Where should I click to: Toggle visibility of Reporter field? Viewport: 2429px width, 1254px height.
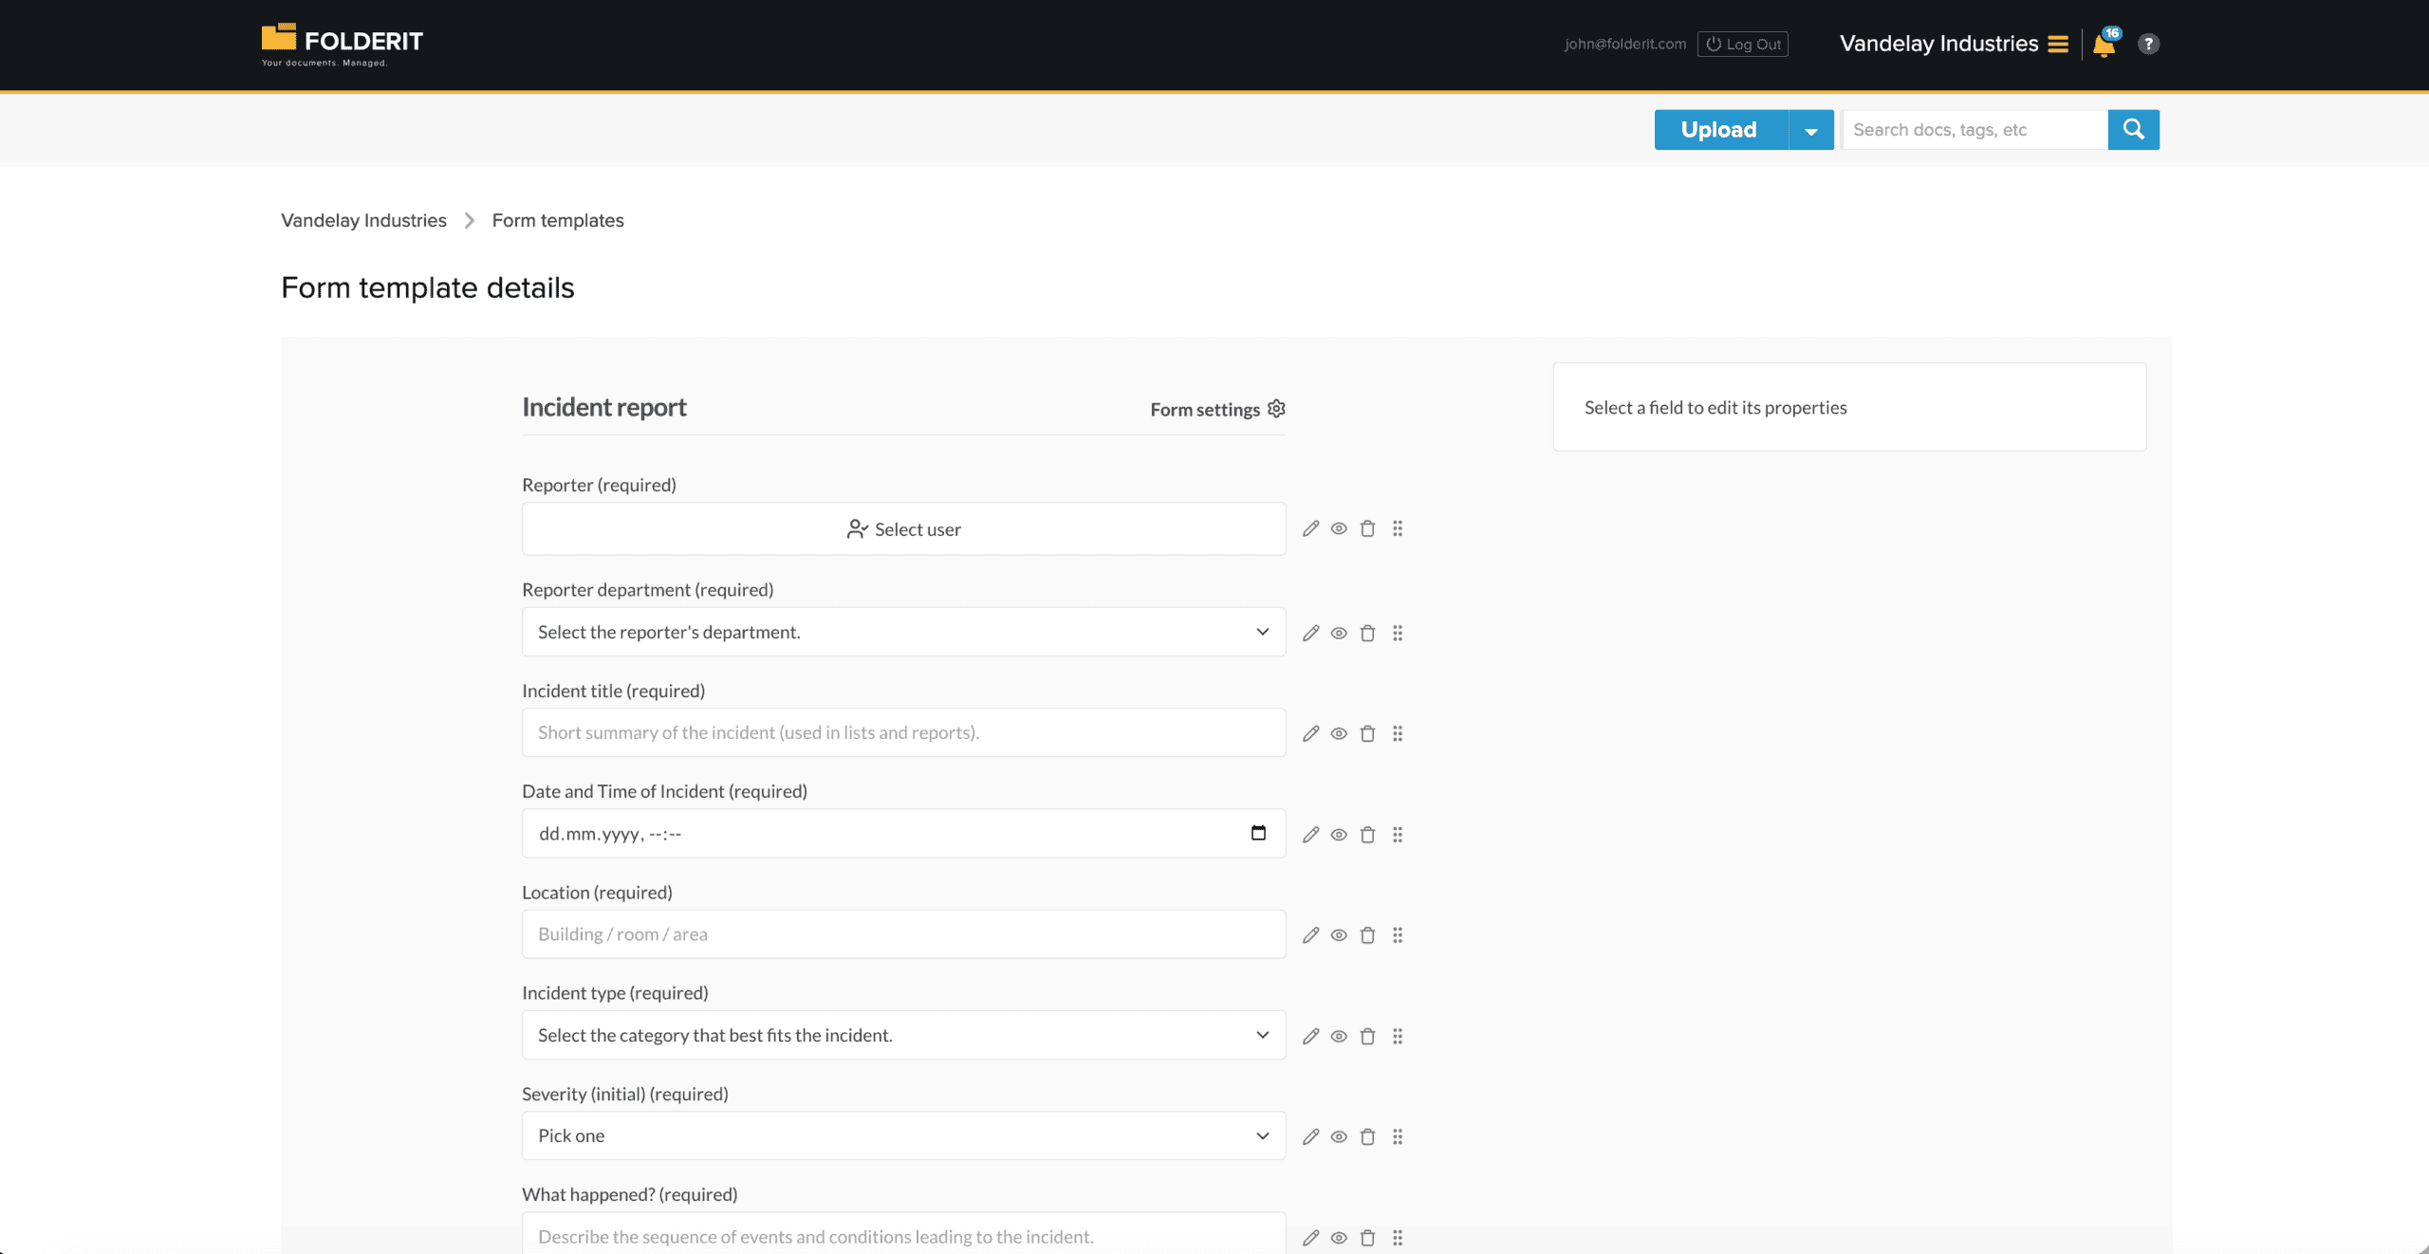coord(1339,528)
